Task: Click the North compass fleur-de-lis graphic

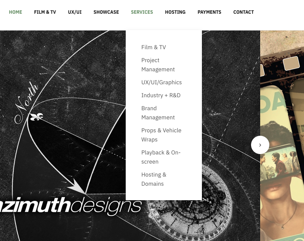Action: (36, 116)
